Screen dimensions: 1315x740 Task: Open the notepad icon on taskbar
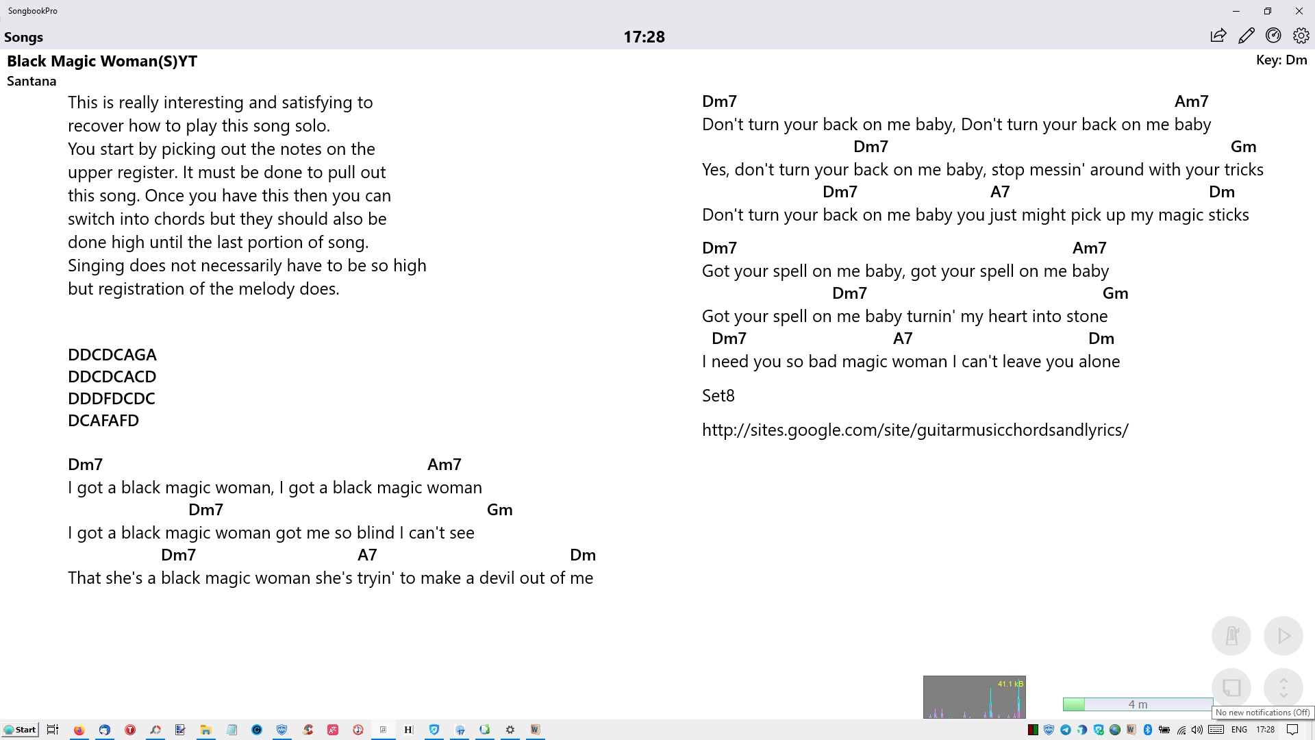coord(231,730)
